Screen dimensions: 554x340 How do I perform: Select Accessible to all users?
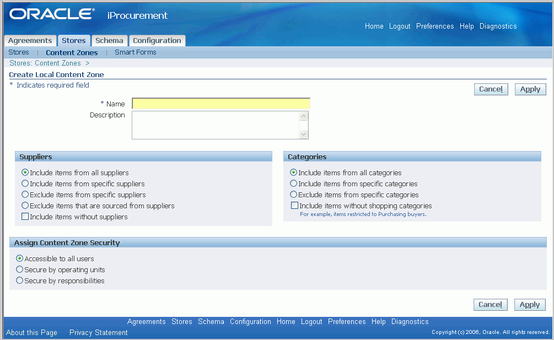point(20,258)
